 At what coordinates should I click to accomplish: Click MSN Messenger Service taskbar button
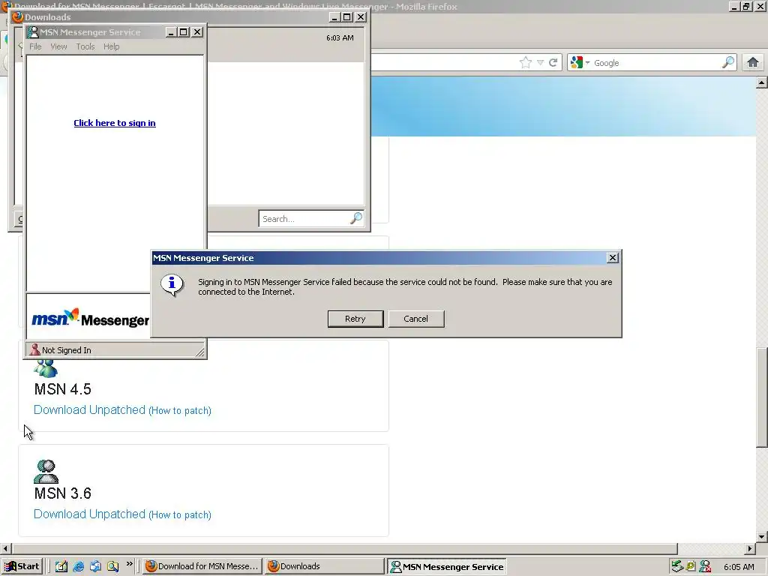point(447,567)
